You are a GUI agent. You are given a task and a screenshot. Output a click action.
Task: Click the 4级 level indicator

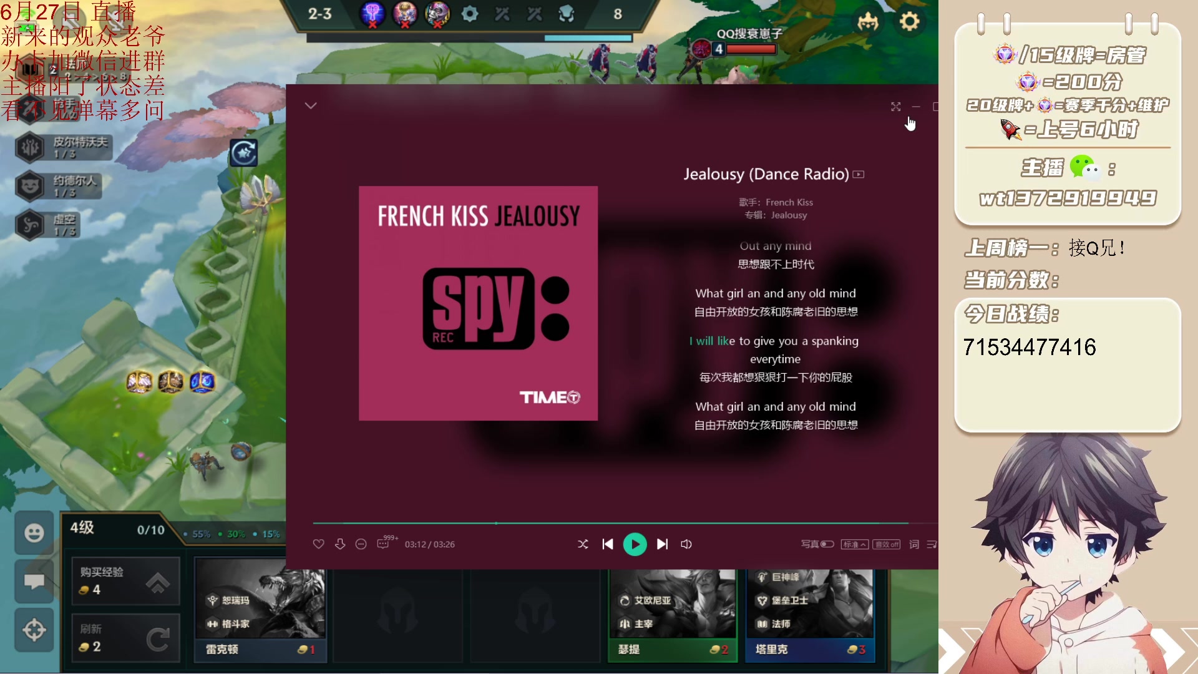pos(82,528)
